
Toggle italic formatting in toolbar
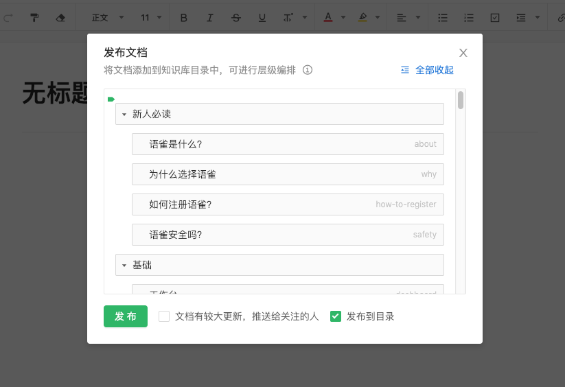click(x=210, y=17)
